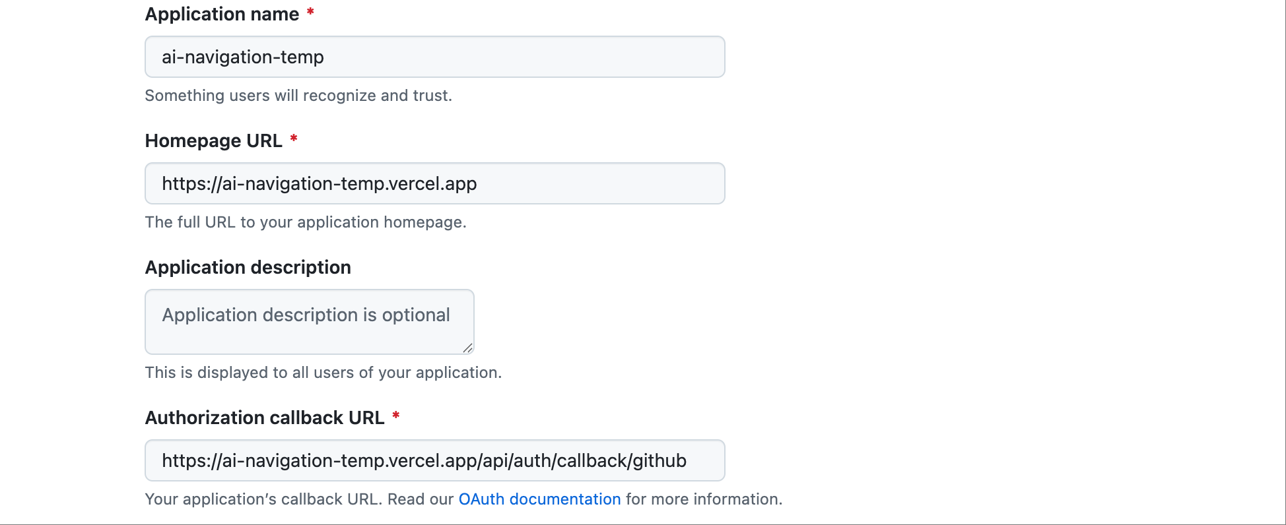Click the Application name label
The image size is (1286, 525).
[x=222, y=14]
